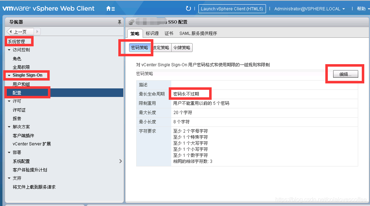Viewport: 370px width, 206px height.
Task: Switch to the 证书 tab
Action: [169, 34]
